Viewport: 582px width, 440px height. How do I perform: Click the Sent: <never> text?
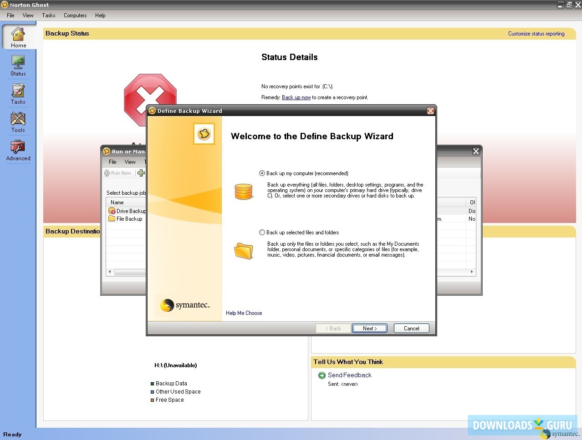[x=343, y=384]
